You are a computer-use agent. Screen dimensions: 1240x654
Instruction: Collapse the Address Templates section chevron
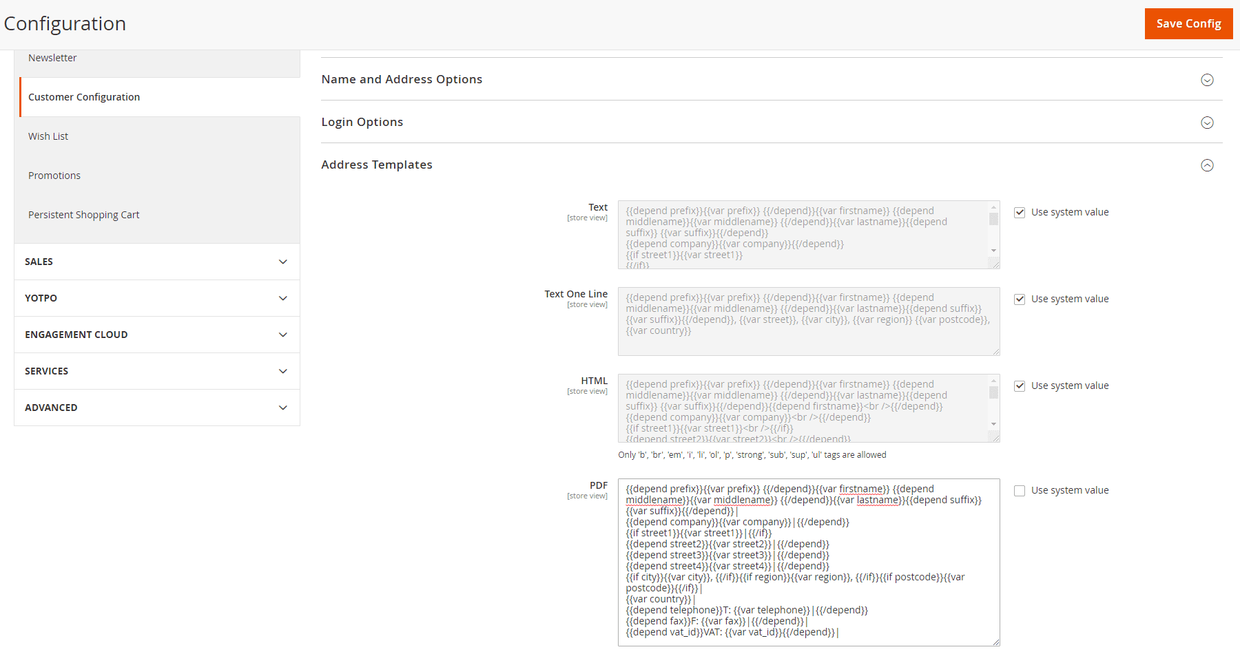click(1207, 165)
